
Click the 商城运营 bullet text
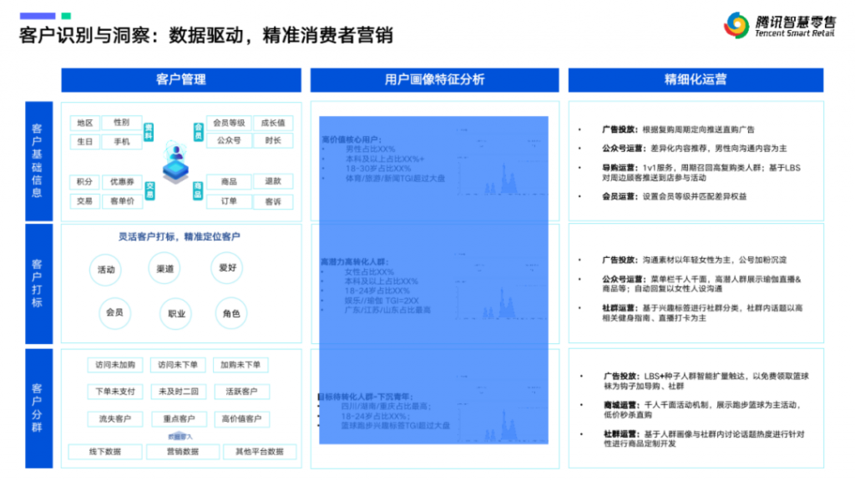(702, 410)
